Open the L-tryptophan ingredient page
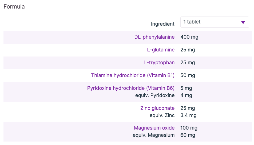The width and height of the screenshot is (254, 145). point(159,63)
